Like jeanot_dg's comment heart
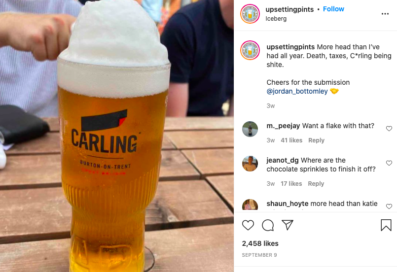This screenshot has height=272, width=397. pyautogui.click(x=389, y=163)
